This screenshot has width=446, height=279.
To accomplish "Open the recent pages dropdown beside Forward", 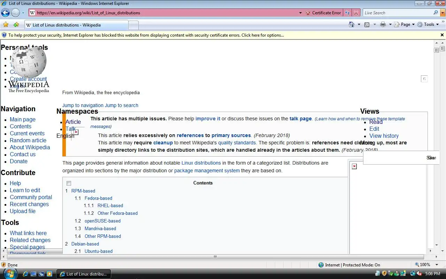I will click(x=23, y=13).
